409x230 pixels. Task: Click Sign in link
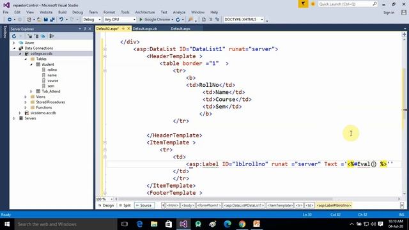pyautogui.click(x=389, y=13)
